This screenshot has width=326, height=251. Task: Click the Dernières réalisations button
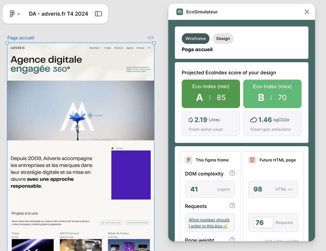click(x=137, y=223)
